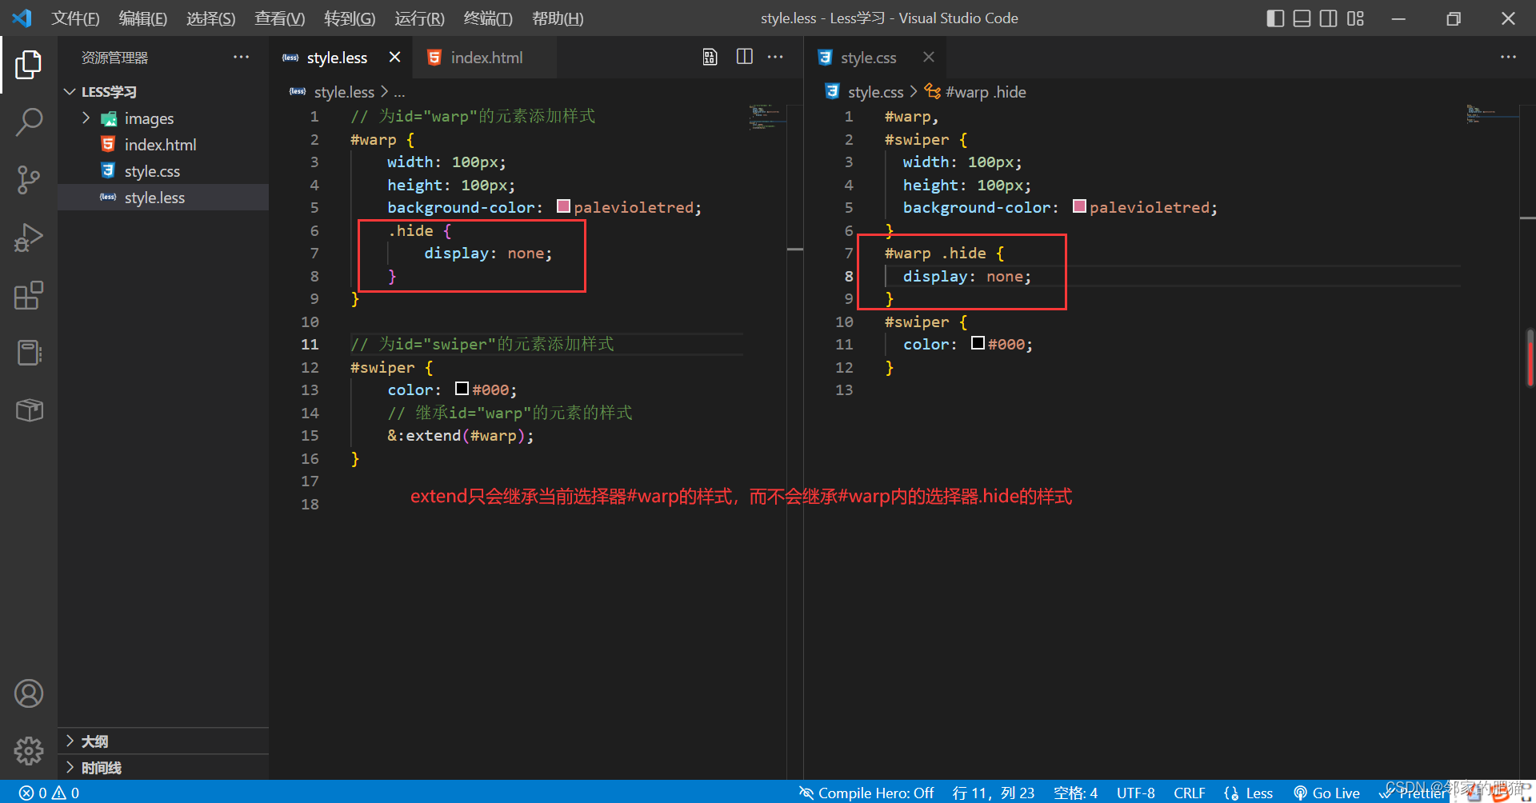
Task: Open the Search view in activity bar
Action: click(29, 122)
